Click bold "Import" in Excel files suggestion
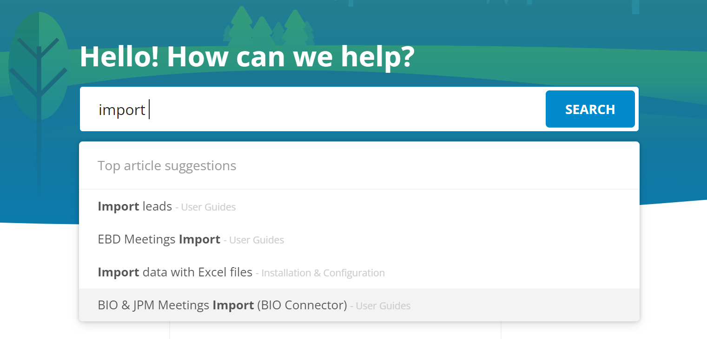707x339 pixels. pos(119,272)
